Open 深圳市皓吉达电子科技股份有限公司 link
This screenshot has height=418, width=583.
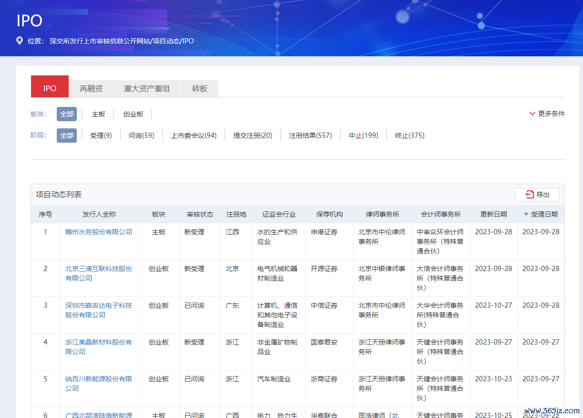[x=99, y=310]
